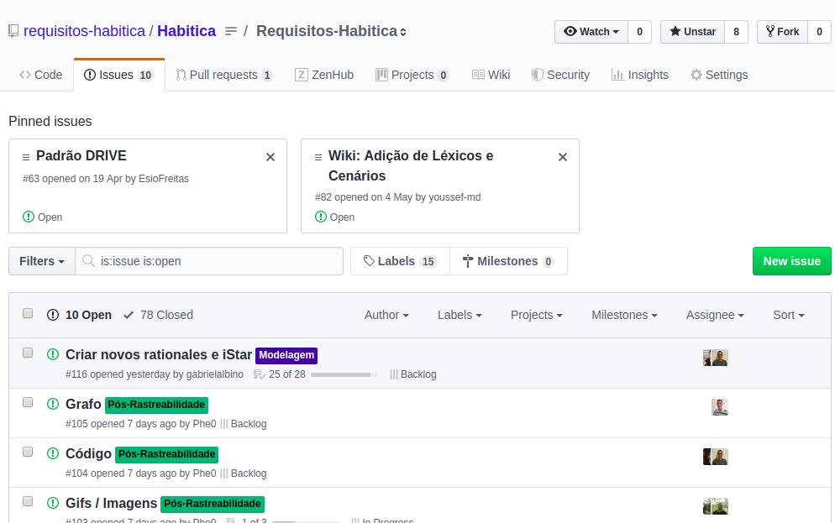Open the Sort dropdown

click(789, 315)
